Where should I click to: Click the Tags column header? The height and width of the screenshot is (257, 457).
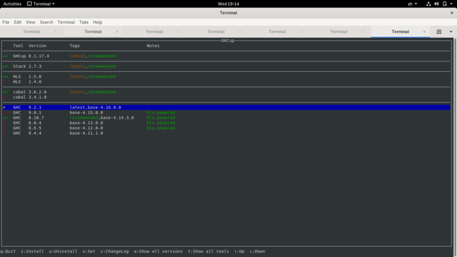point(75,46)
